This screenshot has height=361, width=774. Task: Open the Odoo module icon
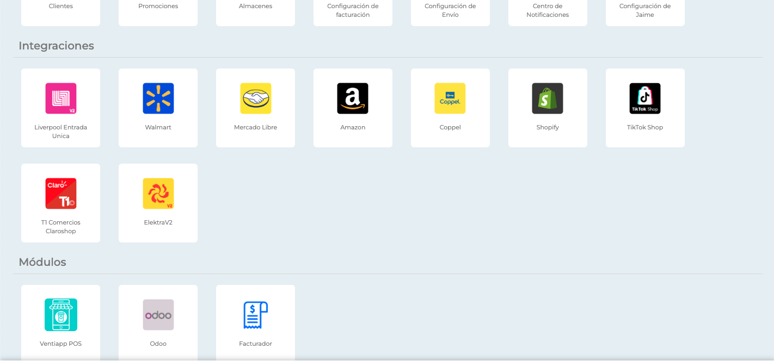(158, 315)
